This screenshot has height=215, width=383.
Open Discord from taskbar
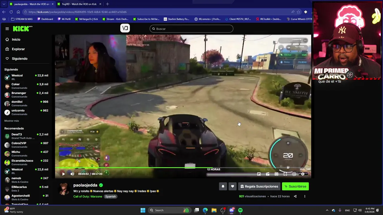[232, 210]
